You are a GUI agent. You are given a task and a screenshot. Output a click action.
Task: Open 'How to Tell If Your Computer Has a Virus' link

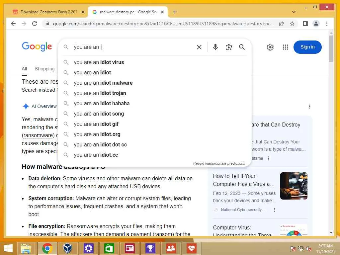(x=244, y=180)
